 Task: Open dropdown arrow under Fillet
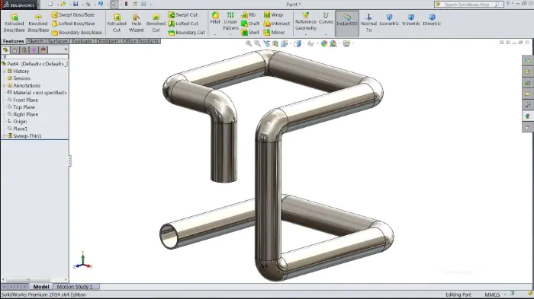[215, 34]
